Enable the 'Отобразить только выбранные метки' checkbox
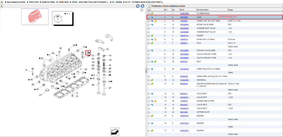 pos(149,6)
